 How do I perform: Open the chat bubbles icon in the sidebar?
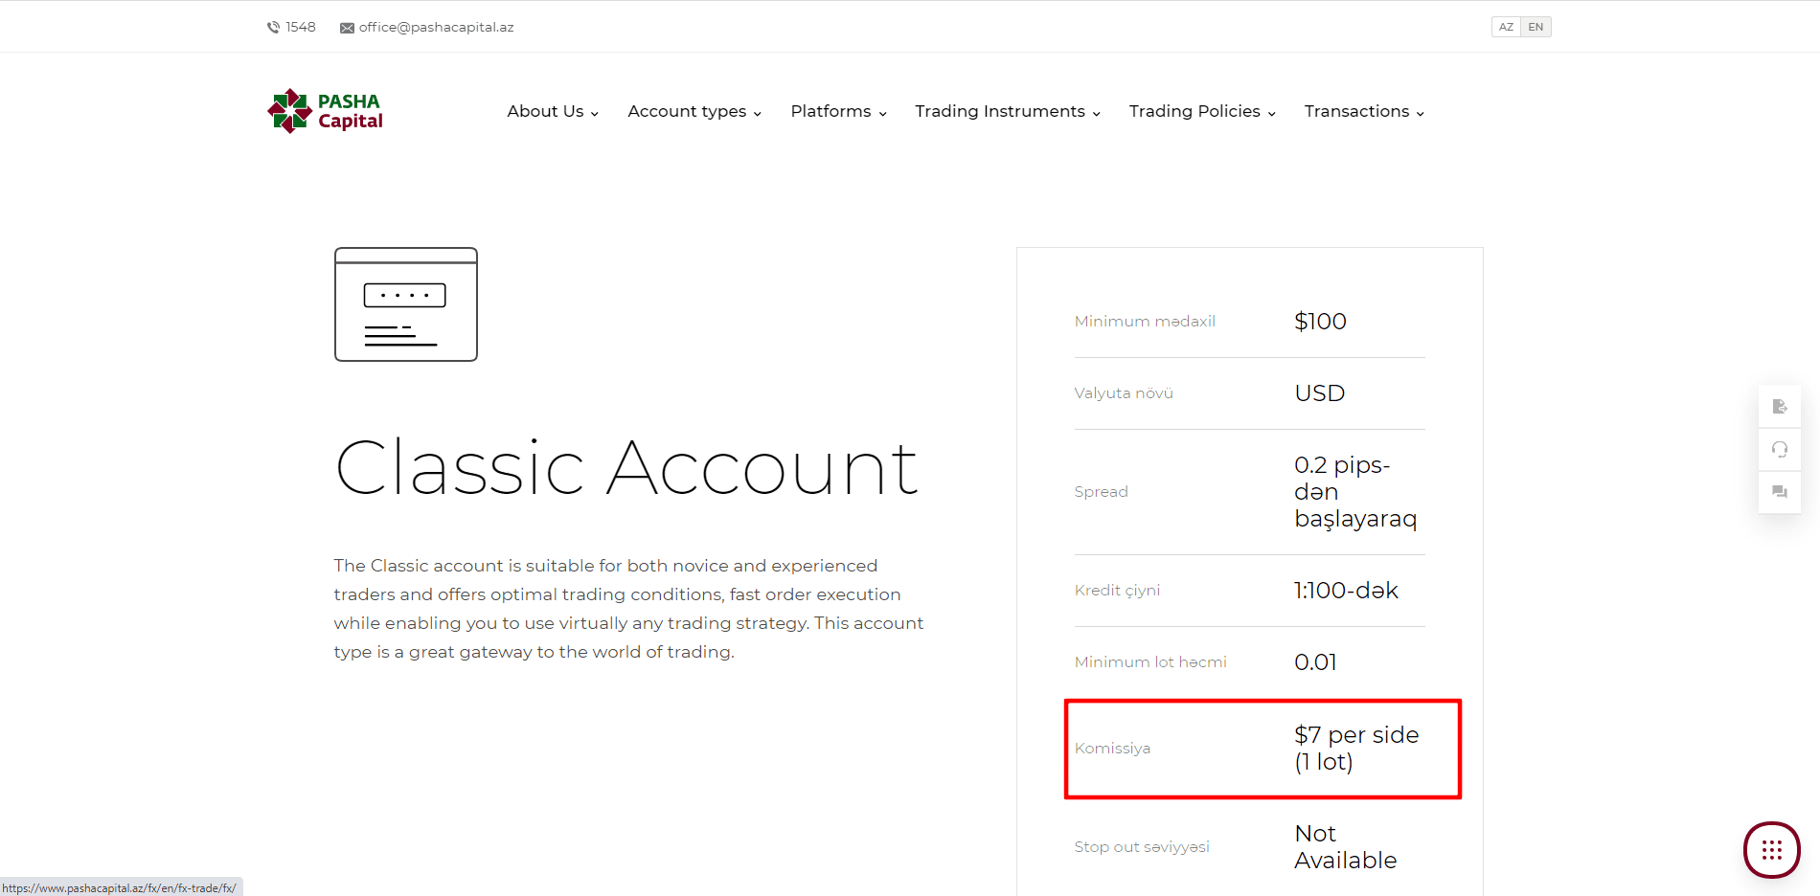coord(1780,492)
